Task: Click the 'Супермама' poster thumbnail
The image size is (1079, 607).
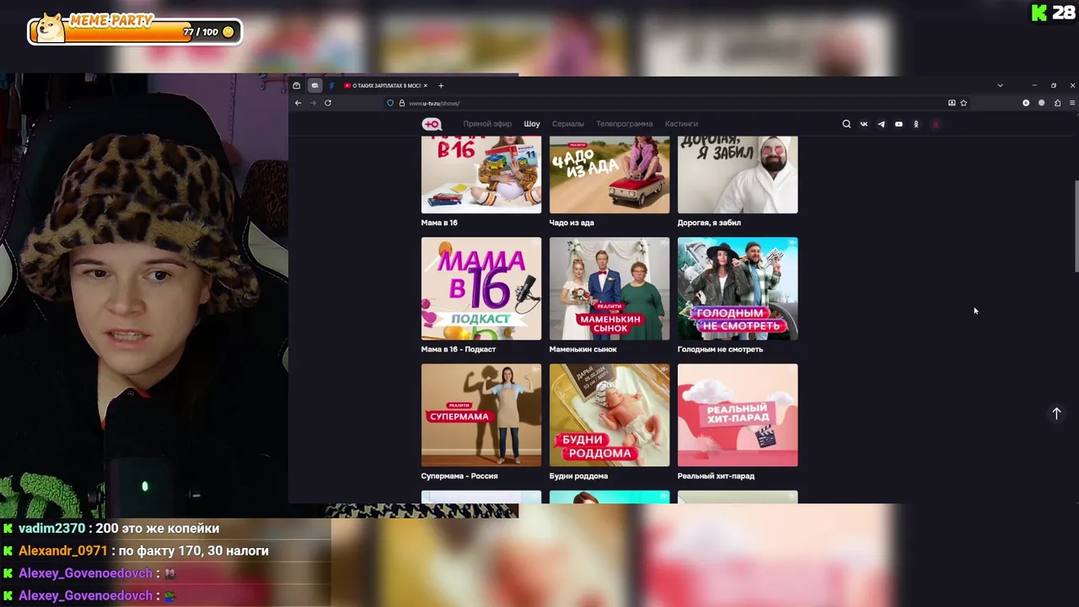Action: [481, 415]
